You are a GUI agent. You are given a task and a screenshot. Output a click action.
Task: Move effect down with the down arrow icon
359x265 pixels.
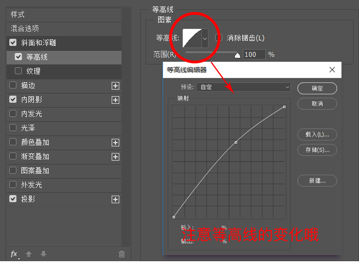pyautogui.click(x=43, y=254)
